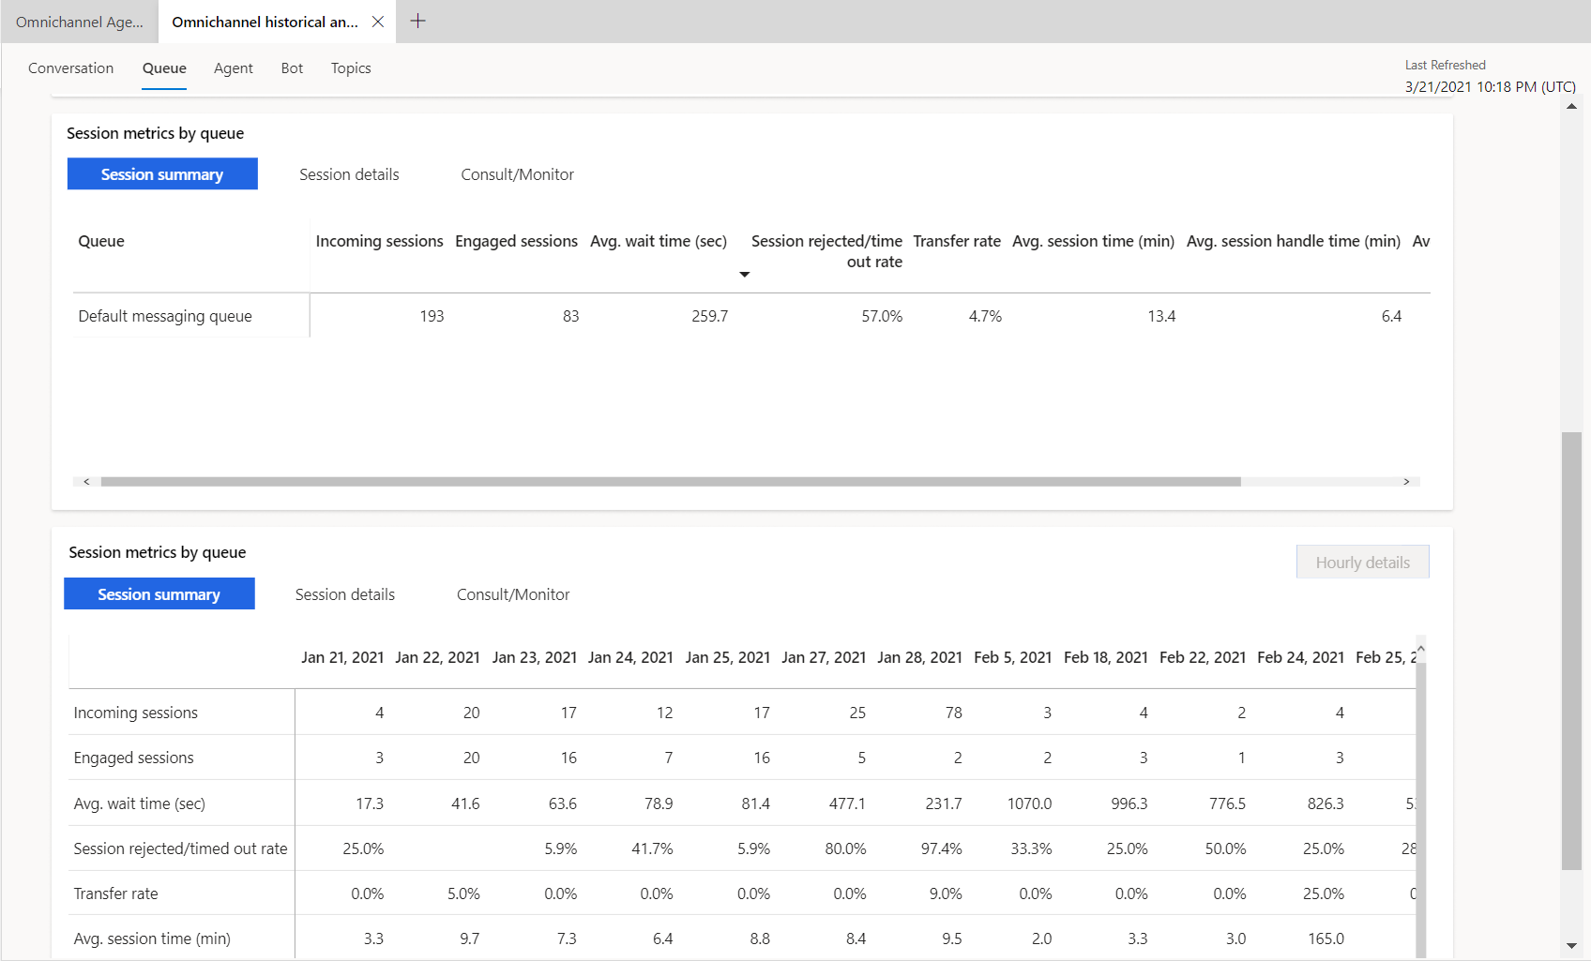The width and height of the screenshot is (1591, 961).
Task: Sort by Avg. session time (min) header
Action: 1093,241
